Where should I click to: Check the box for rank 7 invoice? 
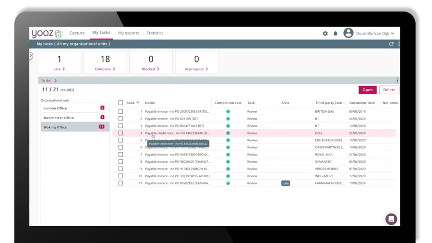[x=120, y=155]
